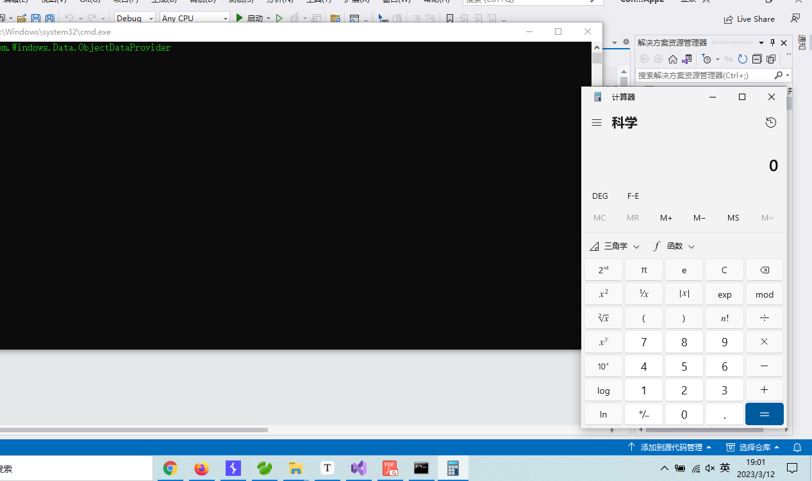The width and height of the screenshot is (812, 481).
Task: Toggle the 2nd function key
Action: point(603,270)
